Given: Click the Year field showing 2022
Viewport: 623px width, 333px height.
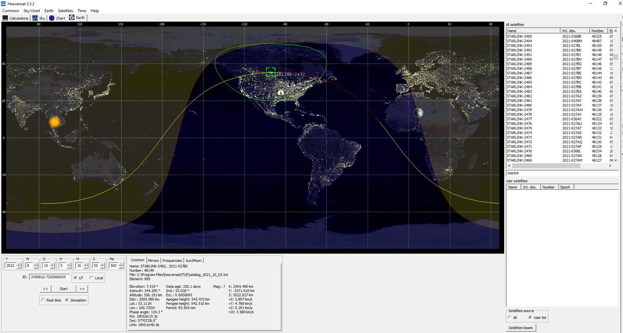Looking at the screenshot, I should (x=10, y=265).
